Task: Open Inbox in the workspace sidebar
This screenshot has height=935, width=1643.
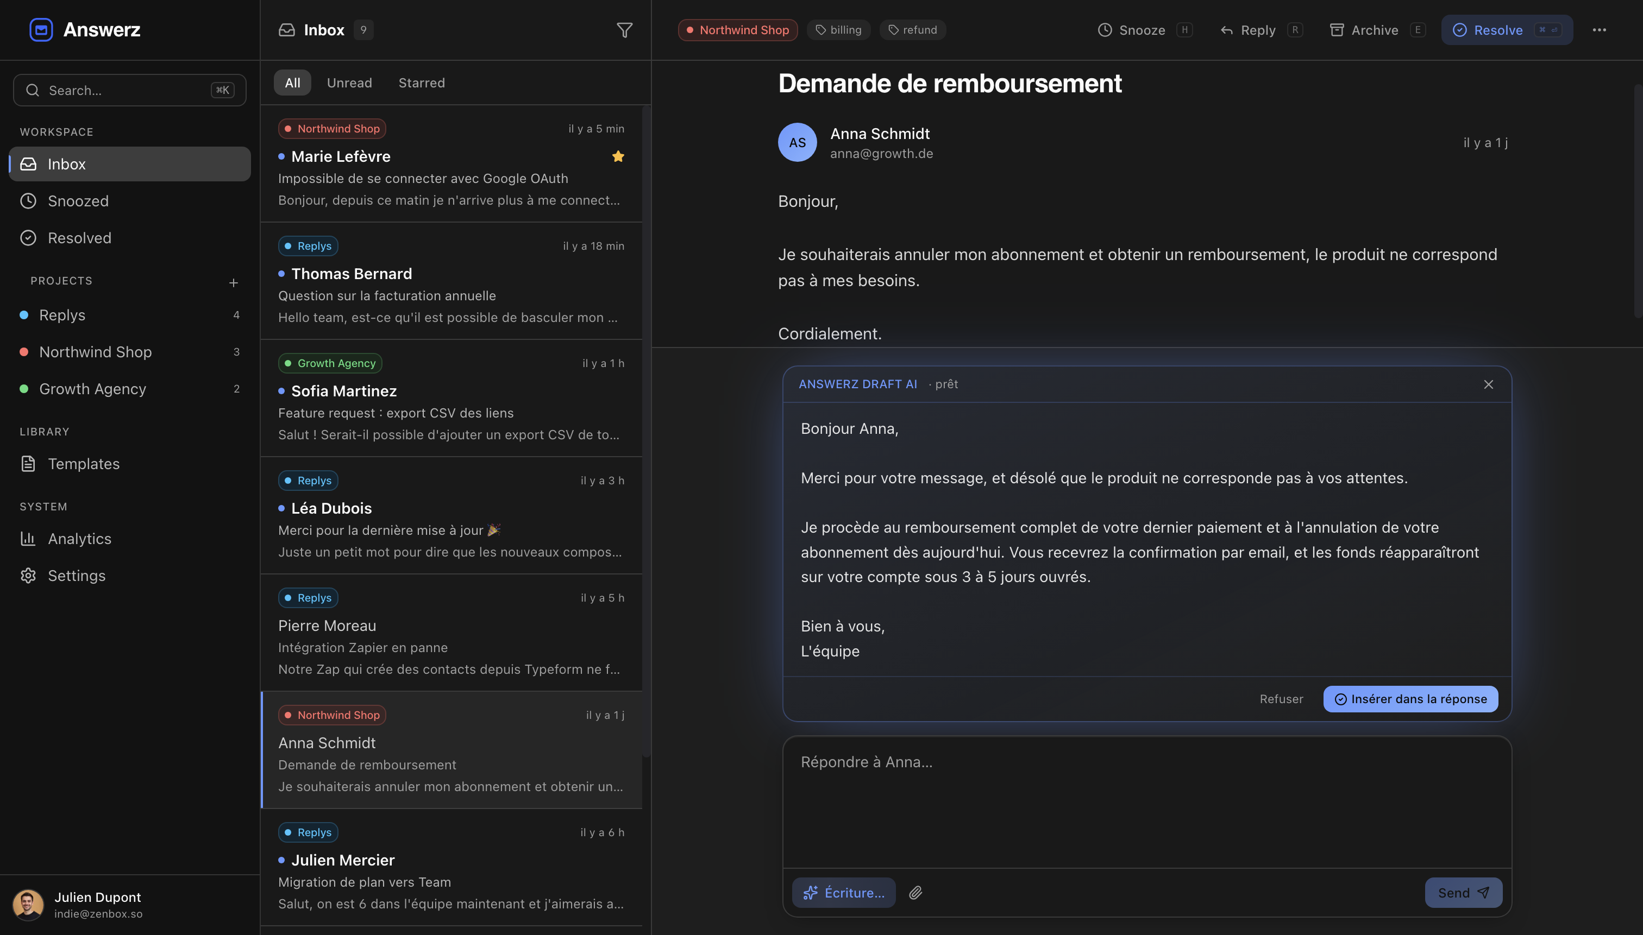Action: point(130,164)
